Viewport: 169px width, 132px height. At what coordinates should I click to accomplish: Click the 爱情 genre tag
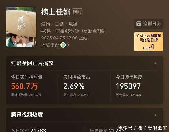click(46, 24)
